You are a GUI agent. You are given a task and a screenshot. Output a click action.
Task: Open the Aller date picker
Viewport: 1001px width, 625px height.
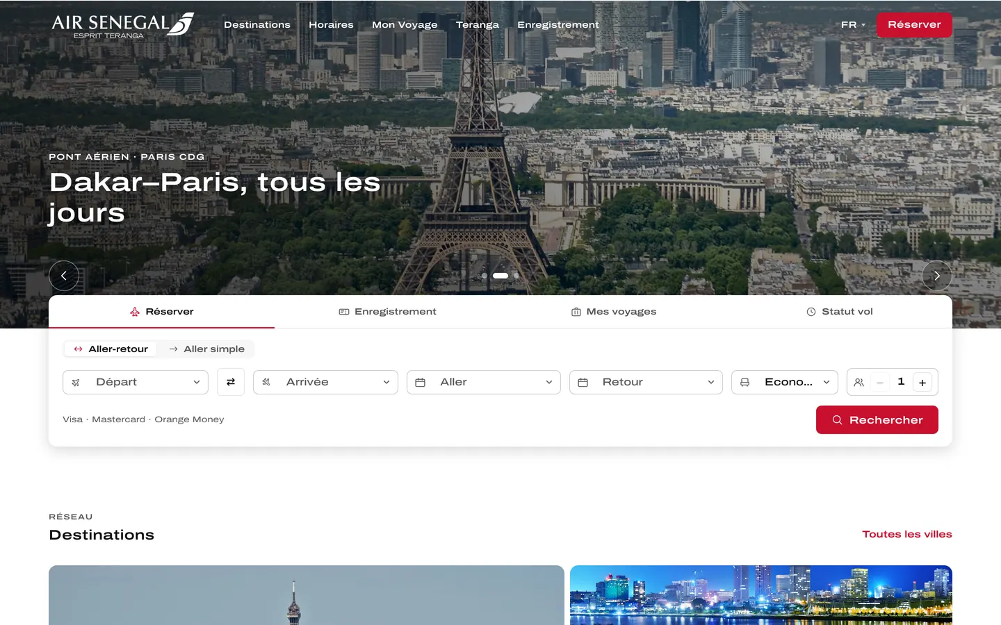click(x=484, y=382)
